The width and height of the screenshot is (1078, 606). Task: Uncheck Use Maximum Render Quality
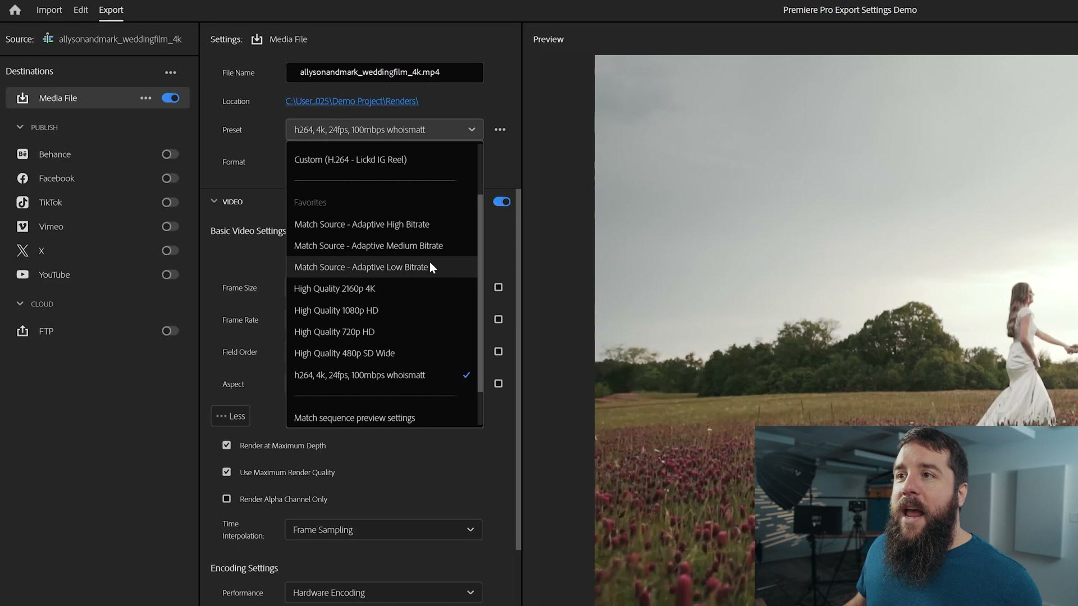227,472
